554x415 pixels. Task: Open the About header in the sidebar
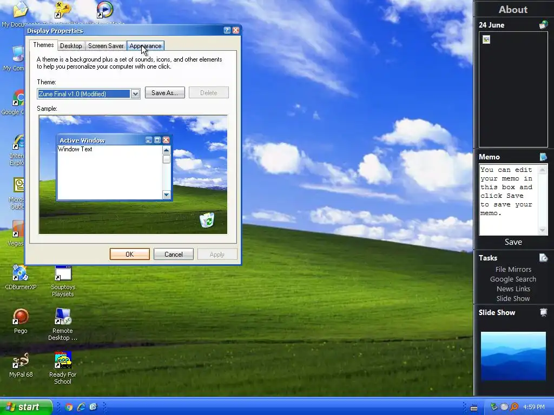[513, 10]
